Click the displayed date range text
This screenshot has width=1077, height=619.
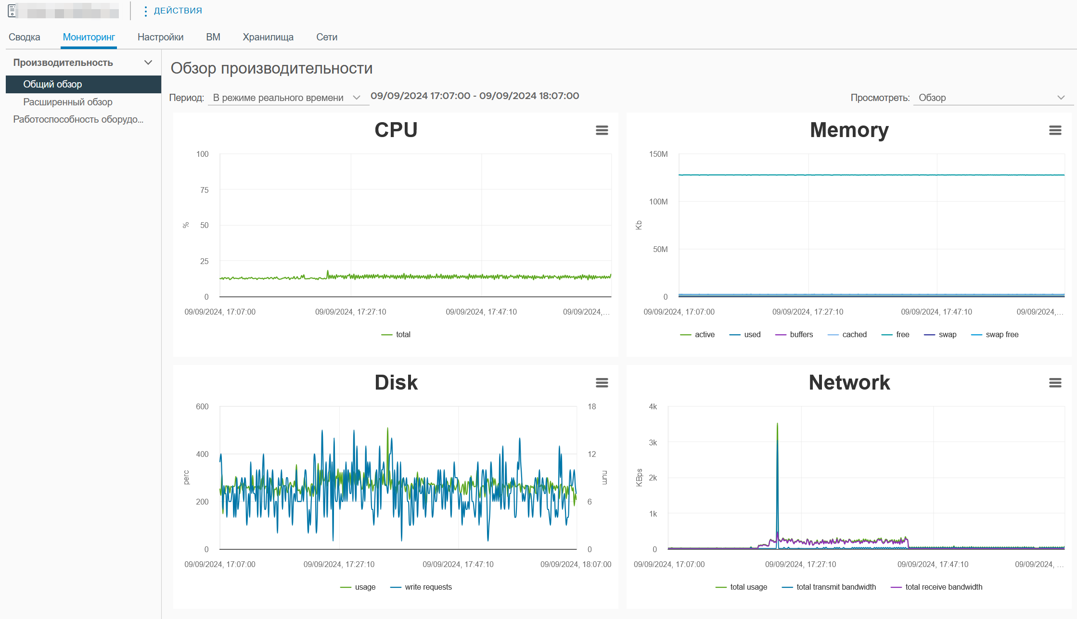[474, 96]
